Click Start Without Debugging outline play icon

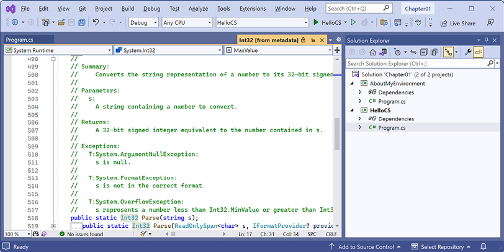point(353,22)
